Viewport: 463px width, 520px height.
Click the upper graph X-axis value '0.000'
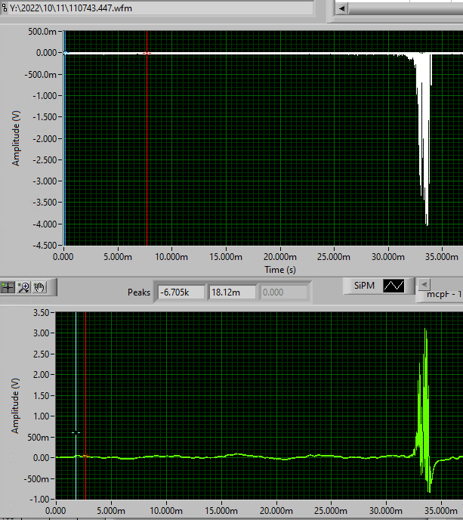(63, 257)
